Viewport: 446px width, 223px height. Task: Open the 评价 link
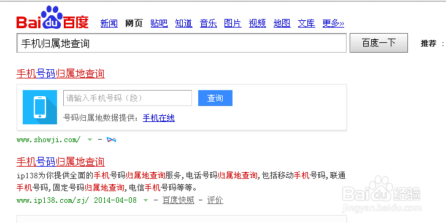pyautogui.click(x=215, y=200)
